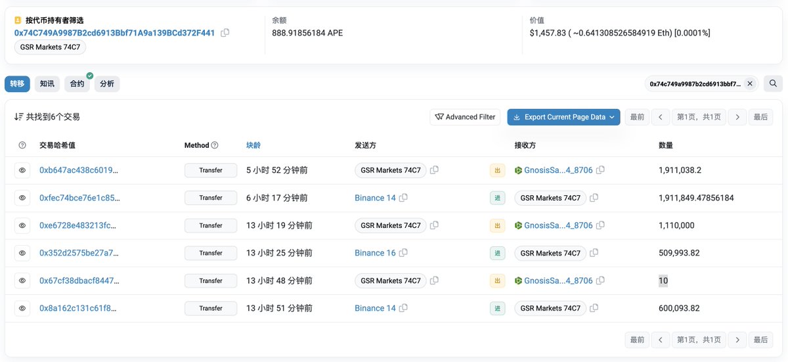This screenshot has height=362, width=788.
Task: Click bottom 最后 last-page button
Action: [x=760, y=340]
